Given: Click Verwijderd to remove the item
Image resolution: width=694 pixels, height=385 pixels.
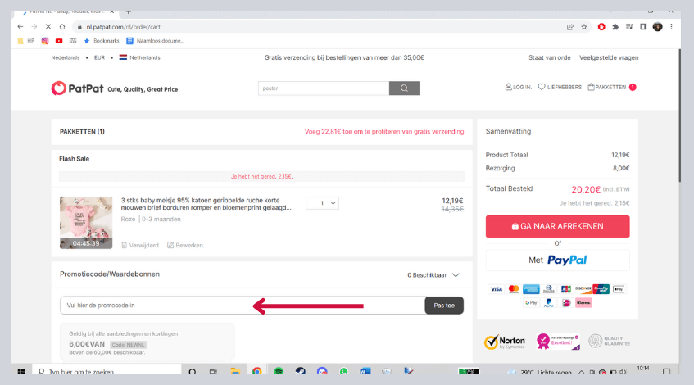Looking at the screenshot, I should click(x=139, y=245).
